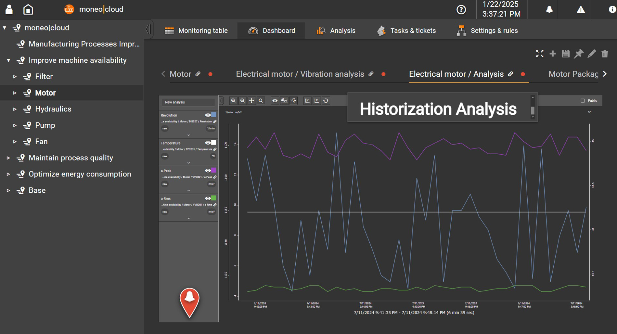Toggle visibility of Revolution series
The image size is (617, 334).
[x=208, y=115]
